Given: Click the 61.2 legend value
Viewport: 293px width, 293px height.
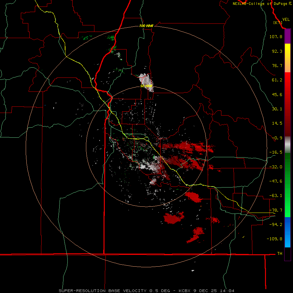Looking at the screenshot, I should pos(277,80).
